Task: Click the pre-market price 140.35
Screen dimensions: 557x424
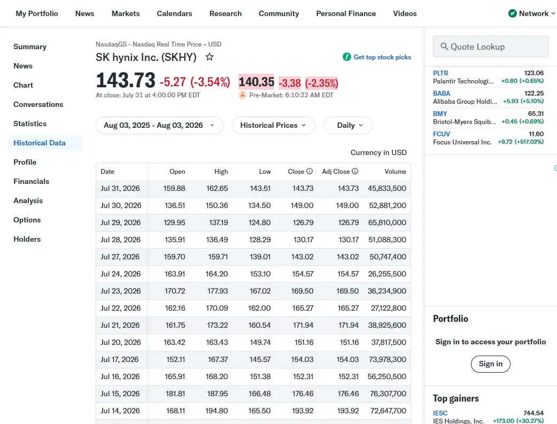Action: [257, 82]
